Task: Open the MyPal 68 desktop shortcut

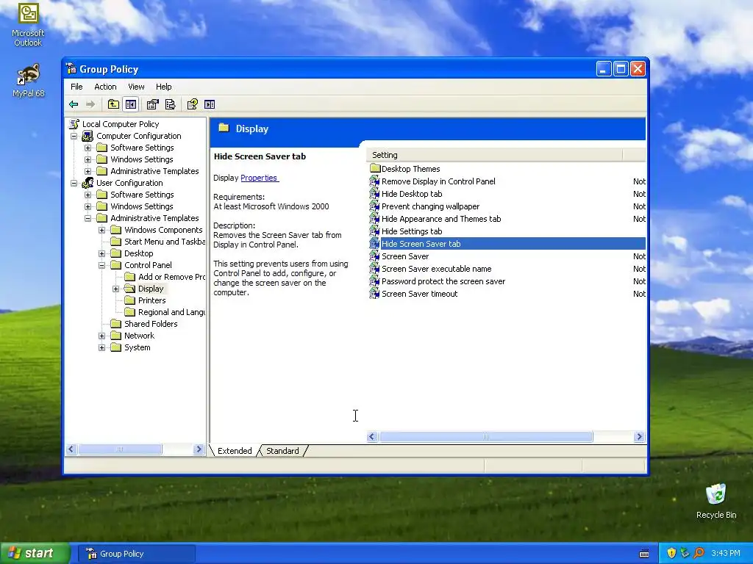Action: 29,81
